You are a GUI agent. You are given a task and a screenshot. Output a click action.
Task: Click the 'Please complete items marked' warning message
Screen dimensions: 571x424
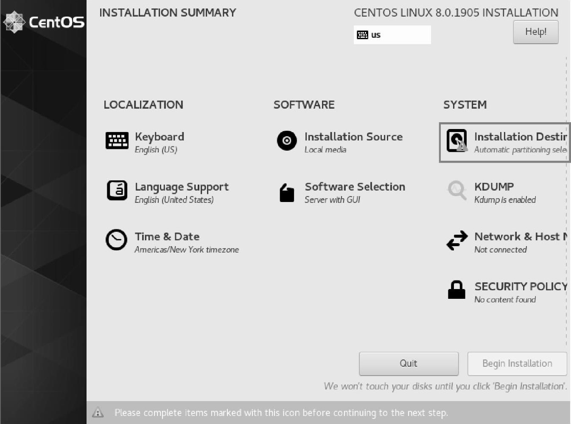click(x=281, y=413)
